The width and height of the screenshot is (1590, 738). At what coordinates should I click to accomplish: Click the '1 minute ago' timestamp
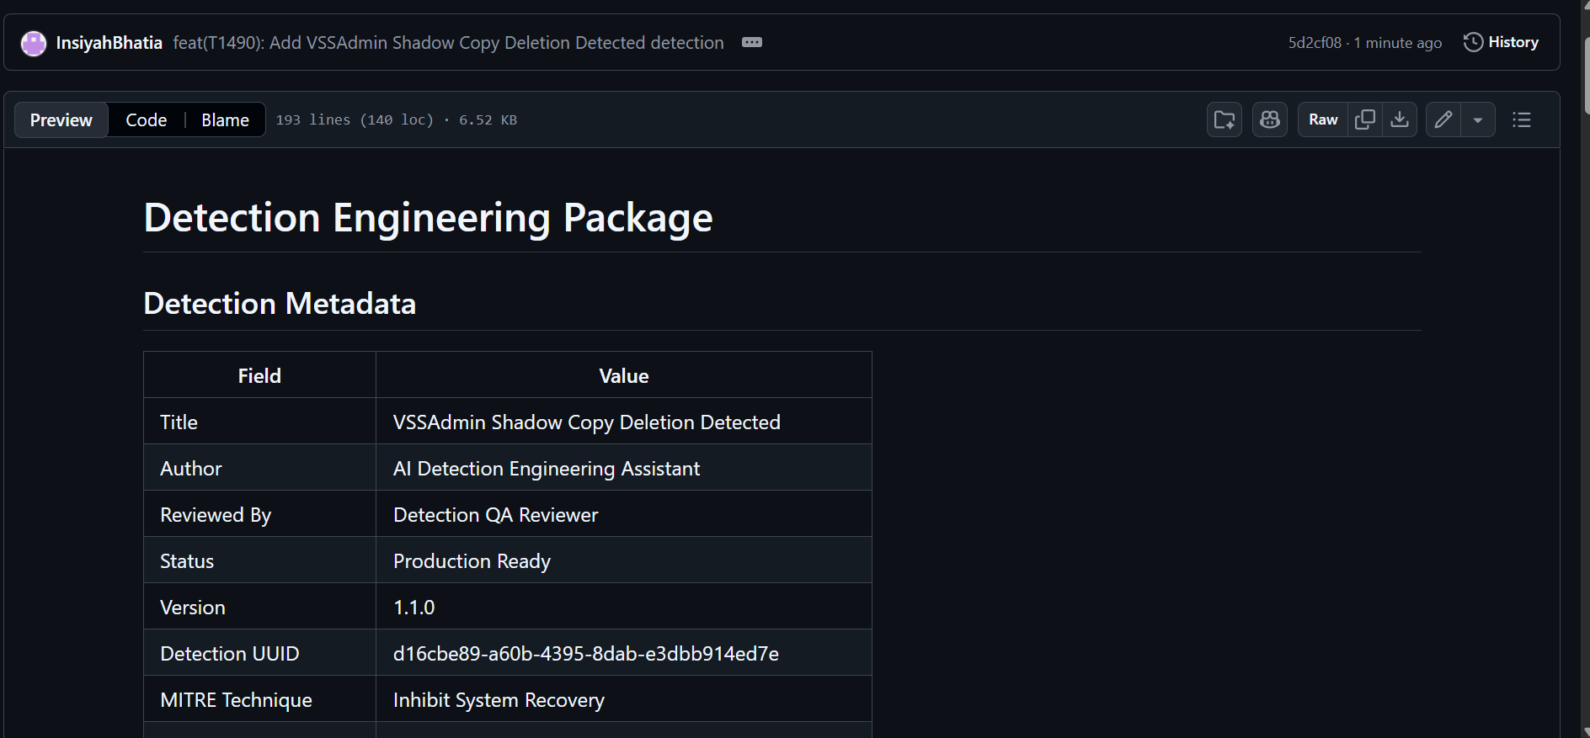point(1397,43)
